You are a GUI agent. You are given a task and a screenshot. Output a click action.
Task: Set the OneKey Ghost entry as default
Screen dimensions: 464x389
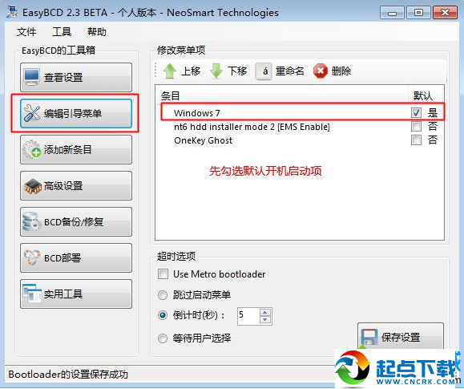click(417, 140)
